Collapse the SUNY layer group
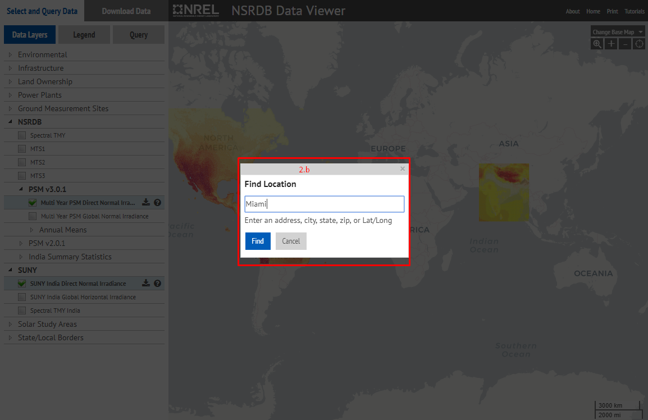Screen dimensions: 648x420 tap(10, 270)
